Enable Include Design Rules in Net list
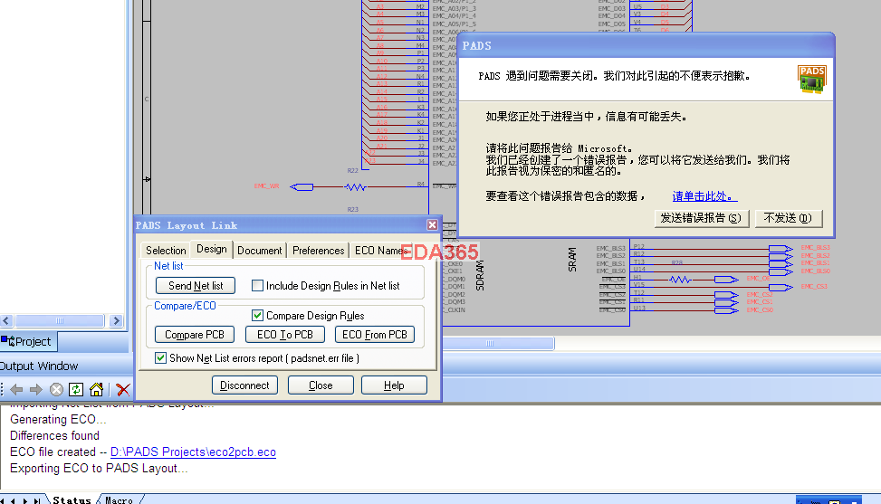Viewport: 881px width, 504px height. (x=257, y=286)
